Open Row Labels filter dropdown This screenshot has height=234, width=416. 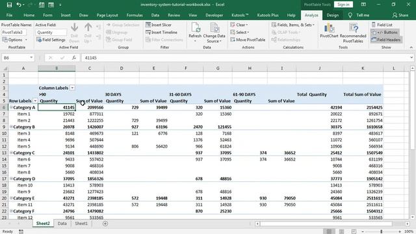(35, 101)
